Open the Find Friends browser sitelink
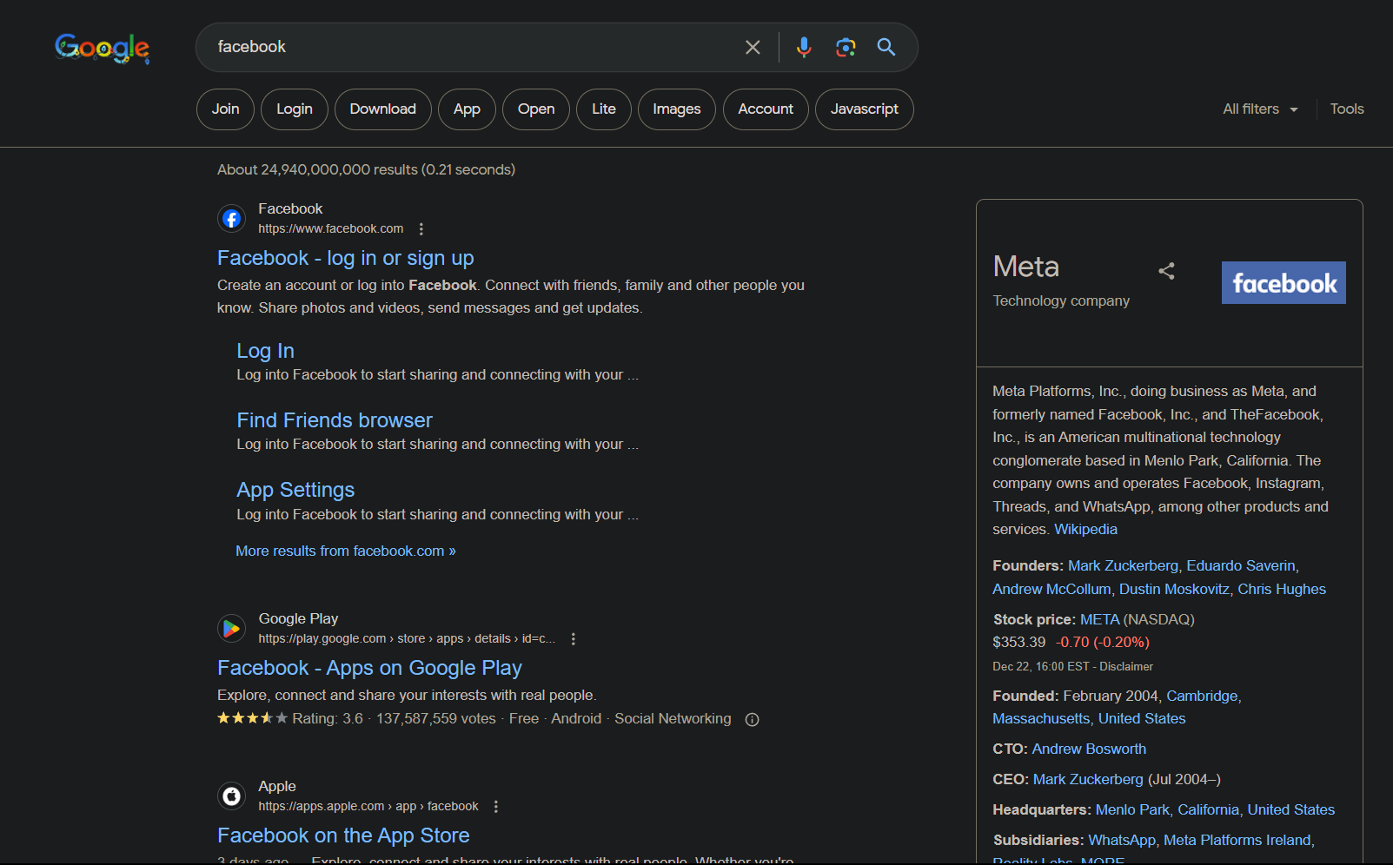The width and height of the screenshot is (1393, 865). click(335, 420)
